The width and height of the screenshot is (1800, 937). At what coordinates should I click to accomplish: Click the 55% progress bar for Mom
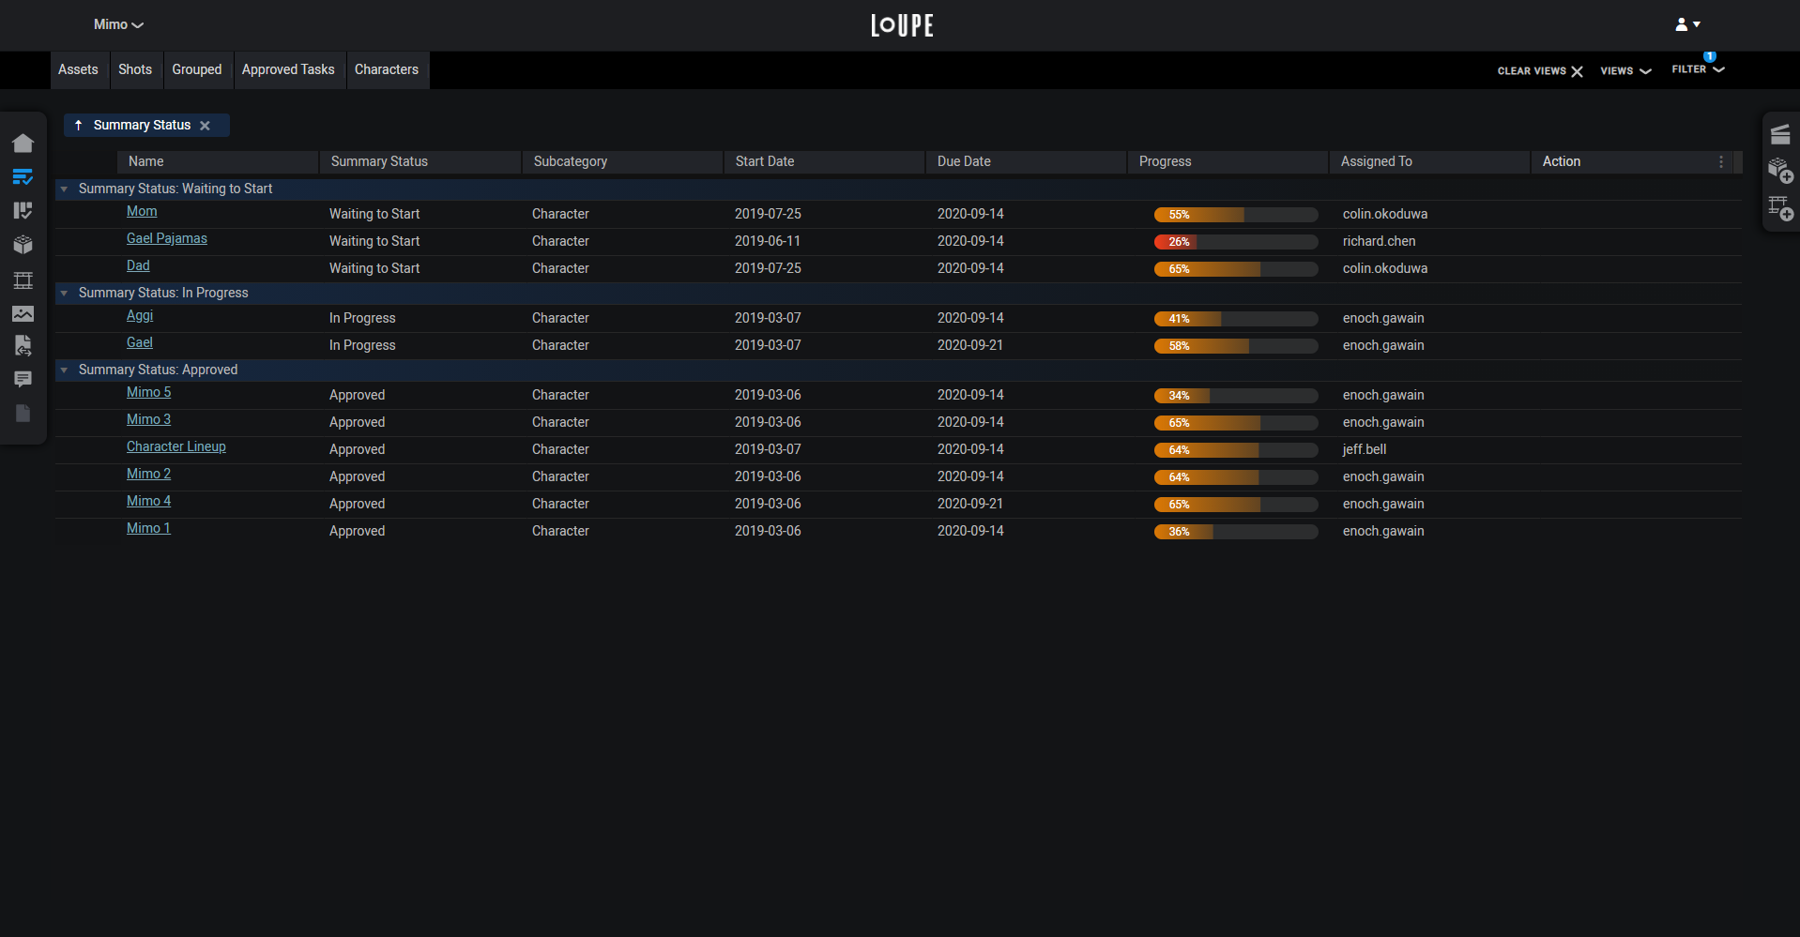(x=1236, y=215)
